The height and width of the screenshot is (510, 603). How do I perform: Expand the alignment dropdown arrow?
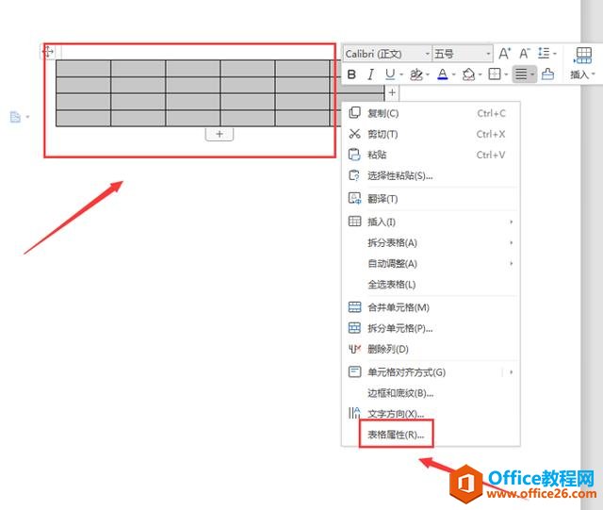pos(532,74)
